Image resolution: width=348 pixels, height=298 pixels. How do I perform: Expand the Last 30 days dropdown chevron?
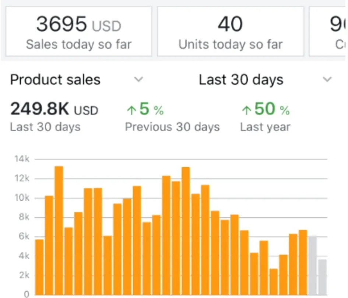(x=327, y=80)
